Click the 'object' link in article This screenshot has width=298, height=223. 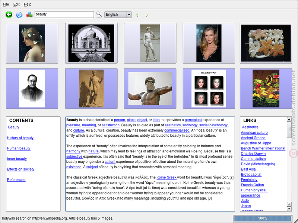click(142, 120)
